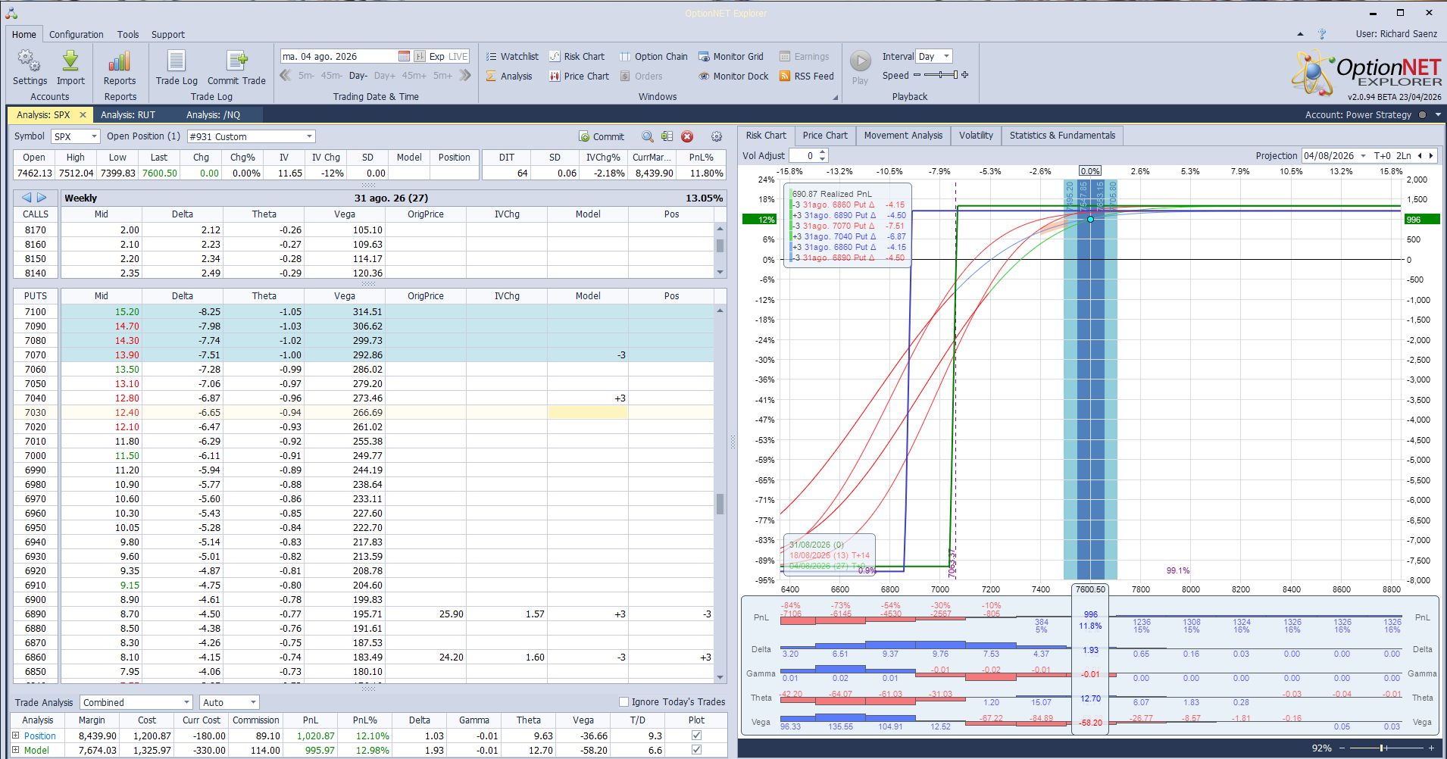Open the Trade Log icon

[x=177, y=67]
